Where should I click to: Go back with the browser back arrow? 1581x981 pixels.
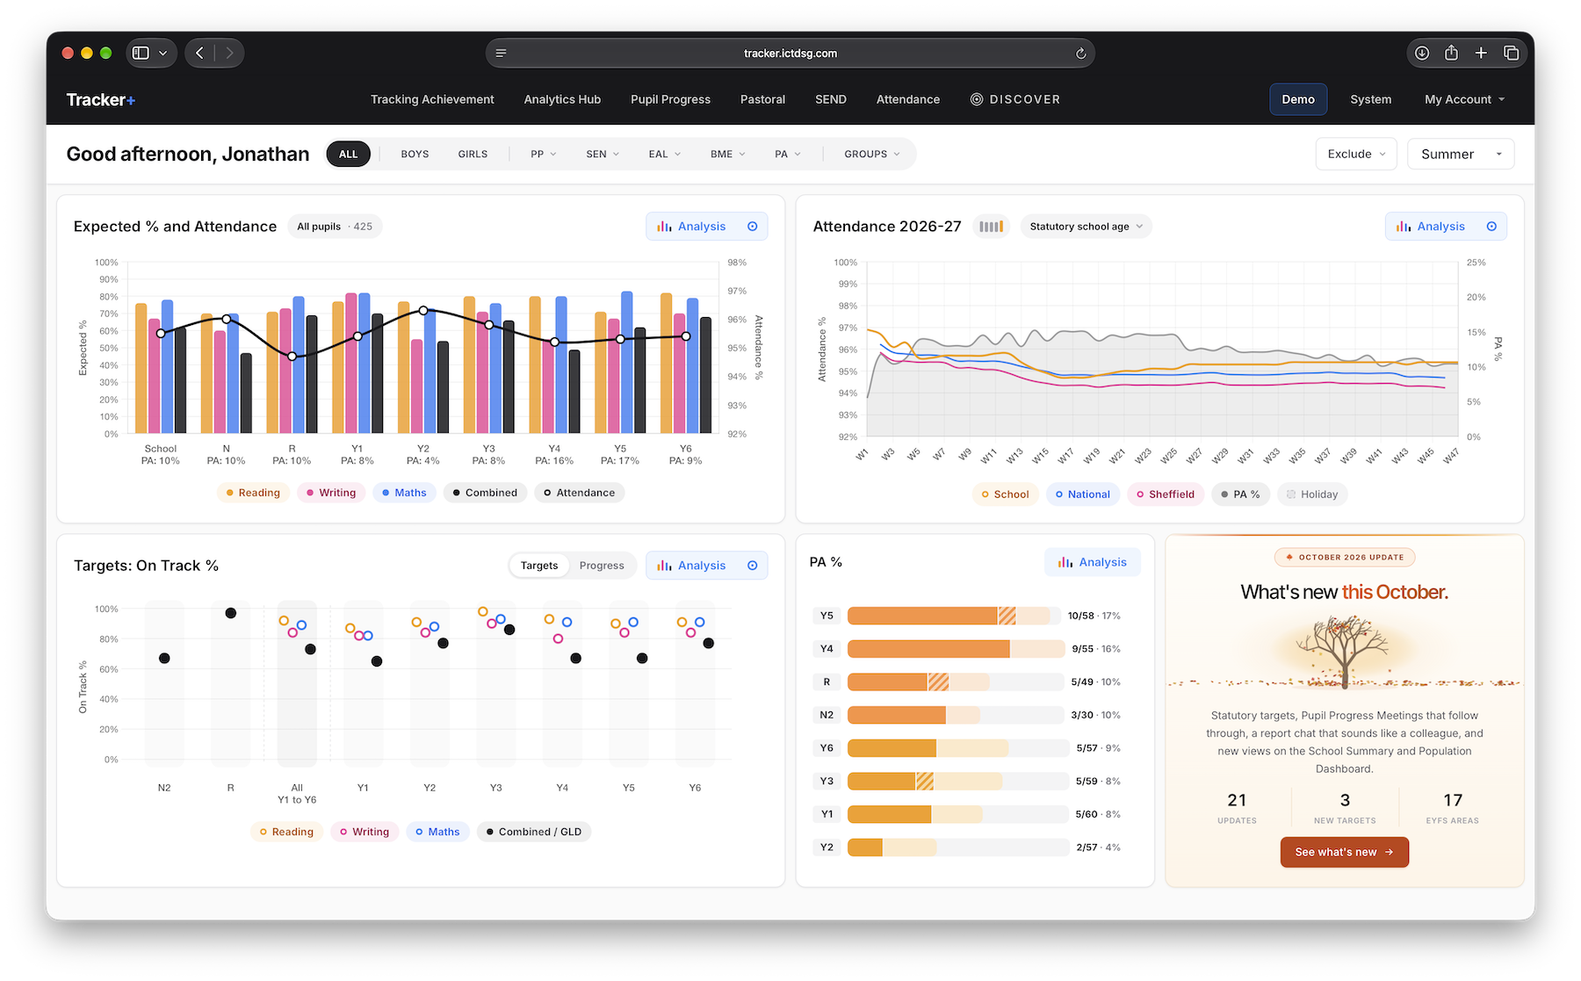click(x=200, y=53)
